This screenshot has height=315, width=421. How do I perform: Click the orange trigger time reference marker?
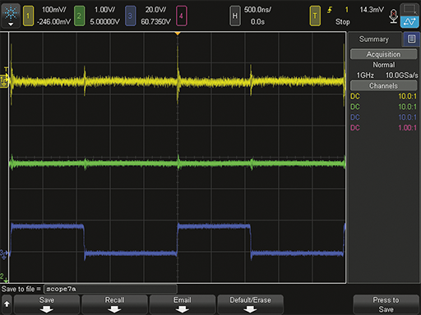pos(178,34)
